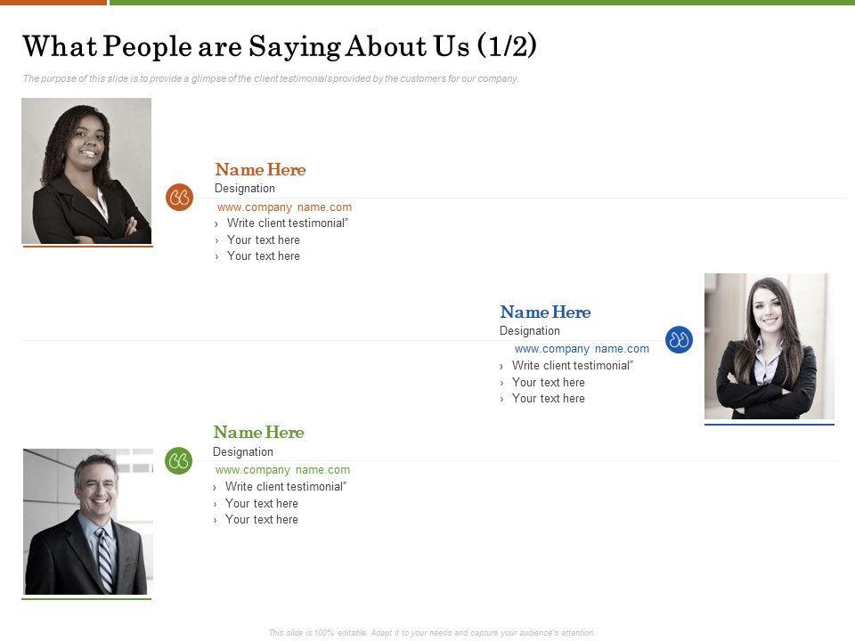Open the blue www.company name.com link
The image size is (855, 641).
click(x=582, y=349)
